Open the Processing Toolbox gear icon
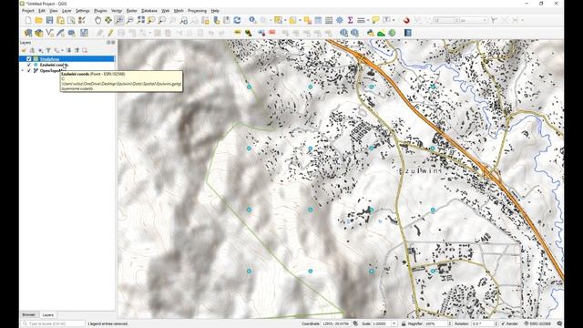This screenshot has height=328, width=583. 340,20
